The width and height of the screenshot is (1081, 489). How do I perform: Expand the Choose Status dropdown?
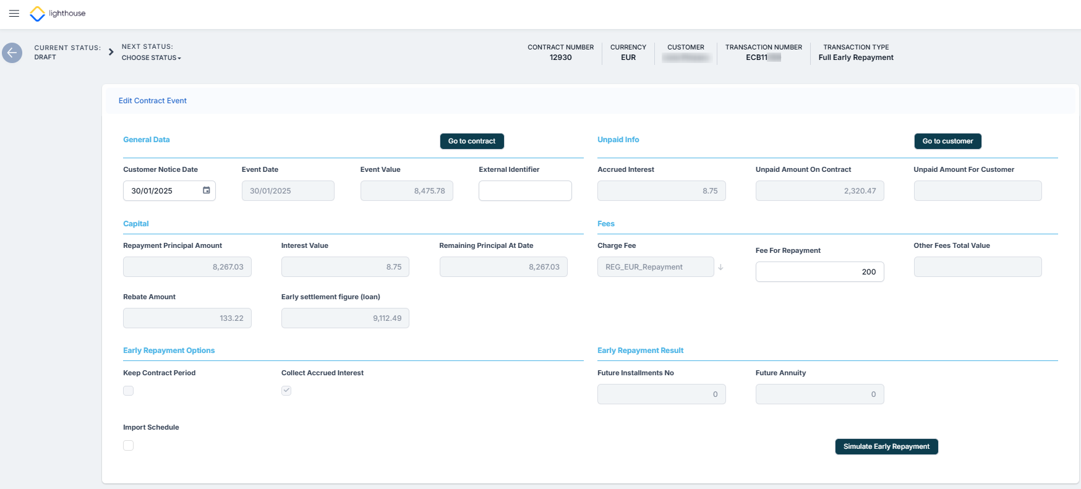pos(152,58)
